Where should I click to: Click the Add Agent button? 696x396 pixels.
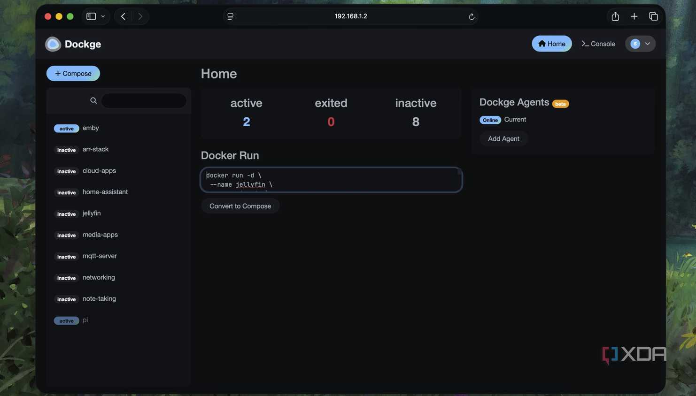[x=503, y=139]
